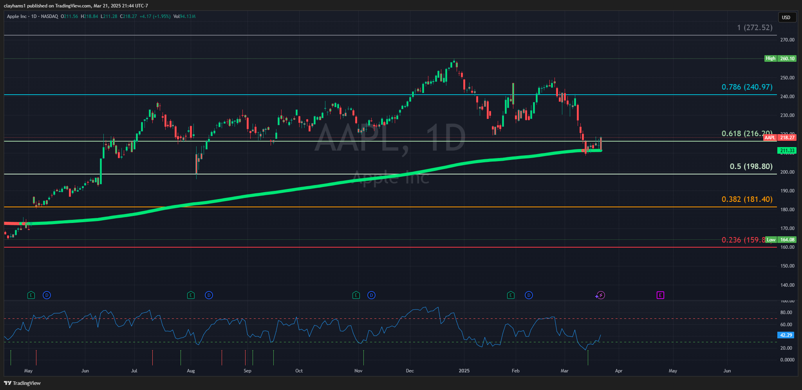This screenshot has height=390, width=802.
Task: Click the Oct label on time axis
Action: point(299,370)
